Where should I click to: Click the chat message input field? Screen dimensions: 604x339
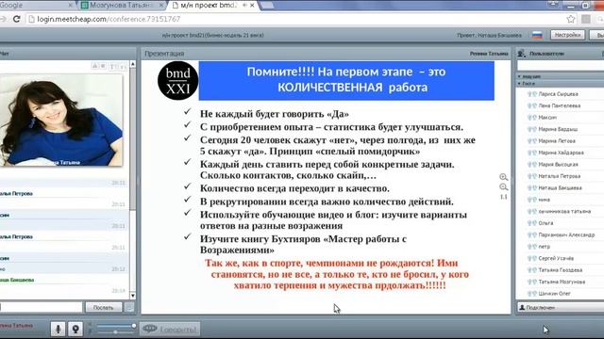click(41, 307)
